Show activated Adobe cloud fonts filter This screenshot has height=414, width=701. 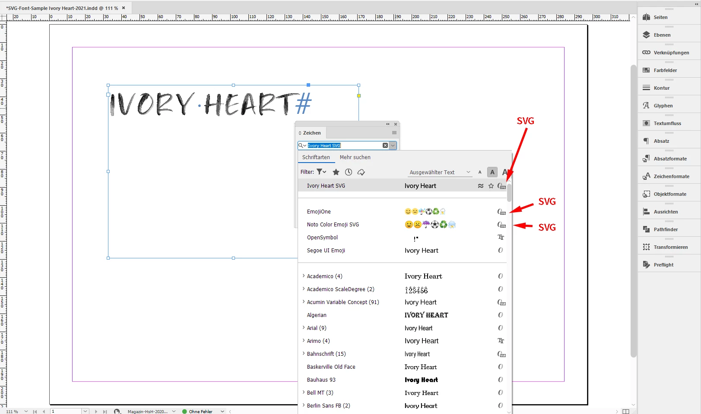click(x=361, y=172)
